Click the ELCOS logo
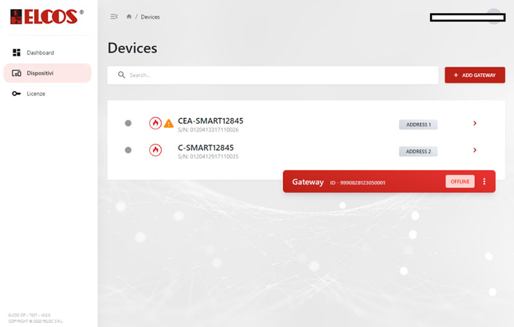 point(42,17)
